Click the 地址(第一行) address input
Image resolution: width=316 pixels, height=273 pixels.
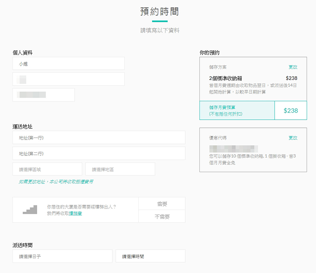pyautogui.click(x=99, y=138)
